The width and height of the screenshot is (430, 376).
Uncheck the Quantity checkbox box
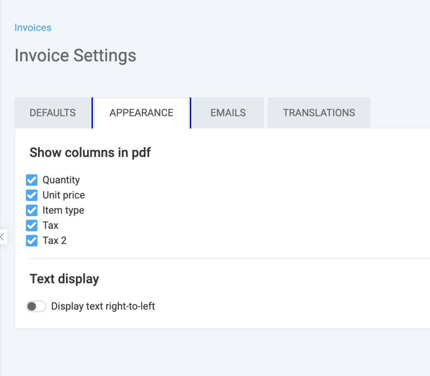(x=32, y=180)
